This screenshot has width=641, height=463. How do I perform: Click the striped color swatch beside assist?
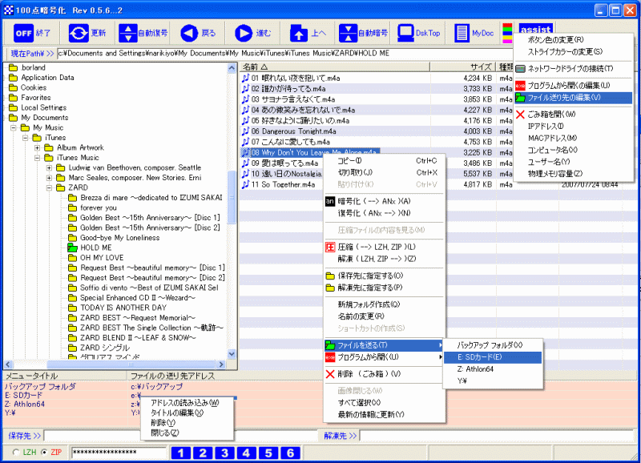507,33
